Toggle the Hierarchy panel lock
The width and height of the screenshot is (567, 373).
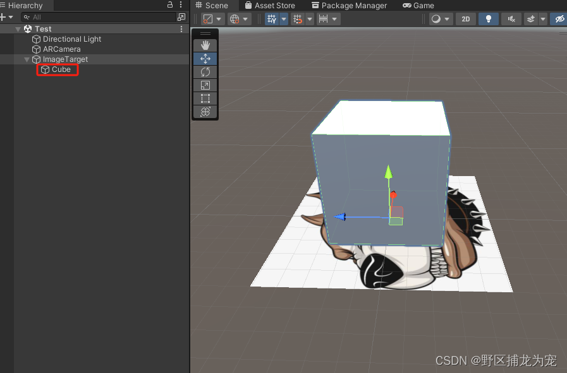(x=170, y=4)
